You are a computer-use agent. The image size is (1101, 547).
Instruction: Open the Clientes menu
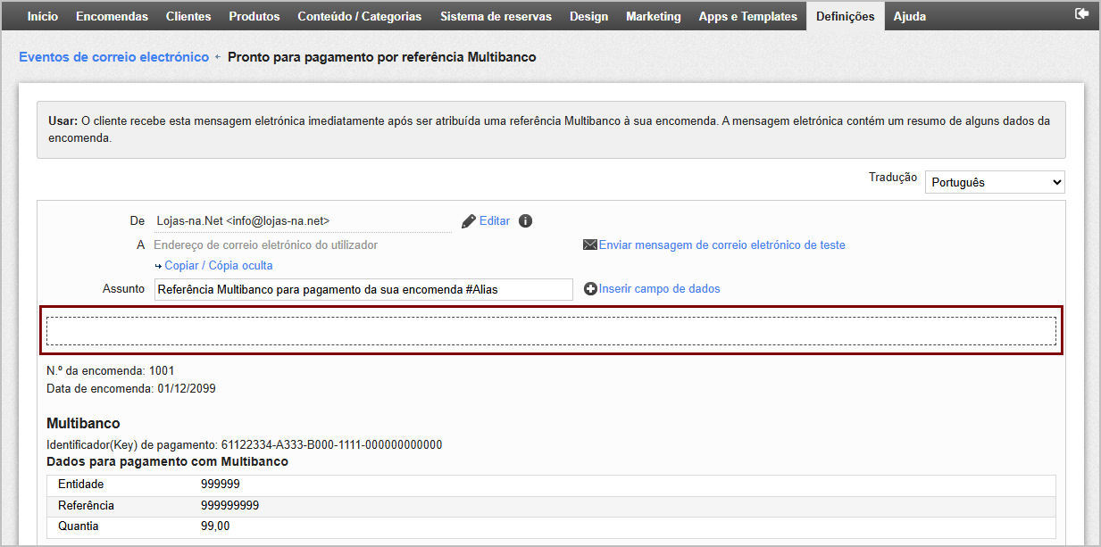[x=188, y=16]
